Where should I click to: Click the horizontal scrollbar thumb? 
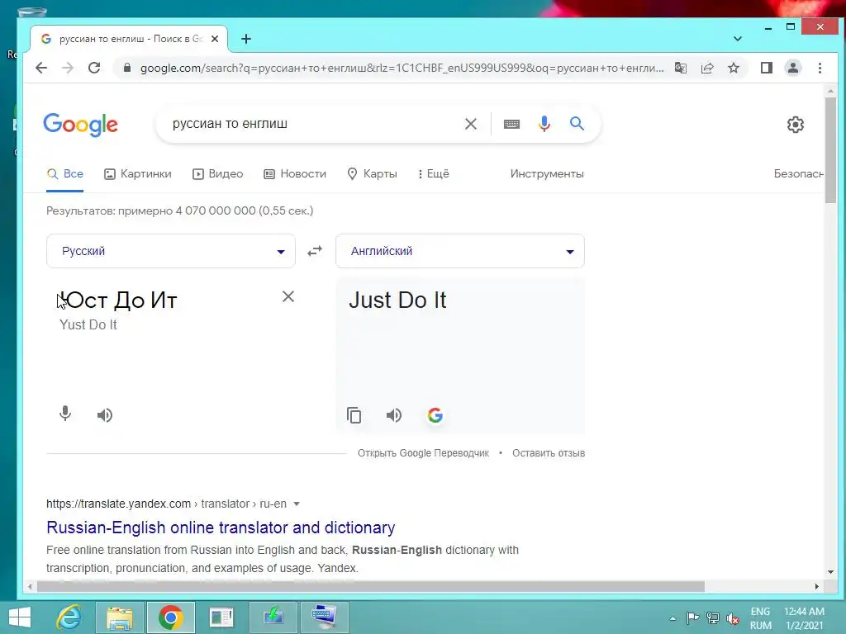(x=371, y=587)
